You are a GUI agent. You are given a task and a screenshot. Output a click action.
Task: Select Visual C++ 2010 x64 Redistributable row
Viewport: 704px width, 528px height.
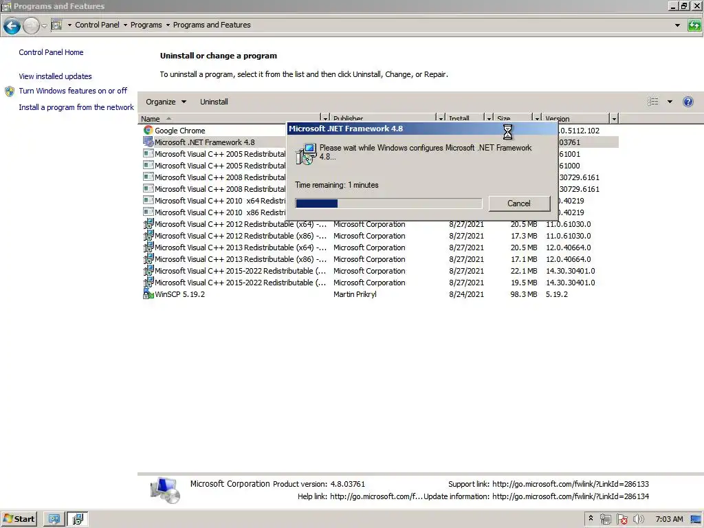coord(213,200)
